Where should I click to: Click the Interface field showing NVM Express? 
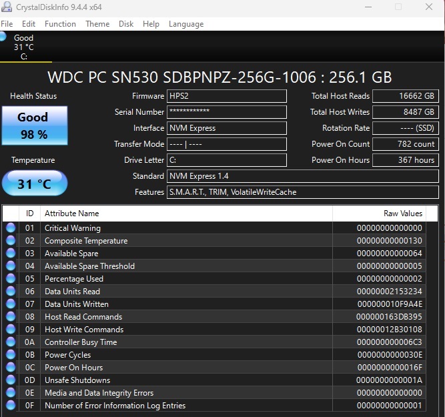pyautogui.click(x=226, y=128)
